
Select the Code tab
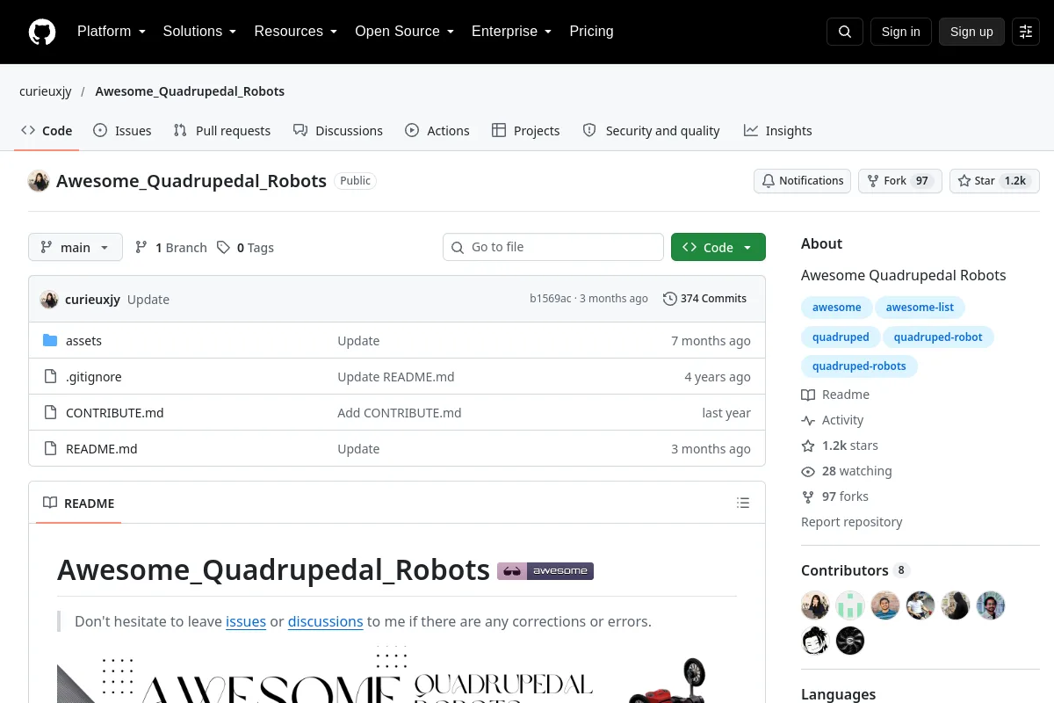click(47, 131)
